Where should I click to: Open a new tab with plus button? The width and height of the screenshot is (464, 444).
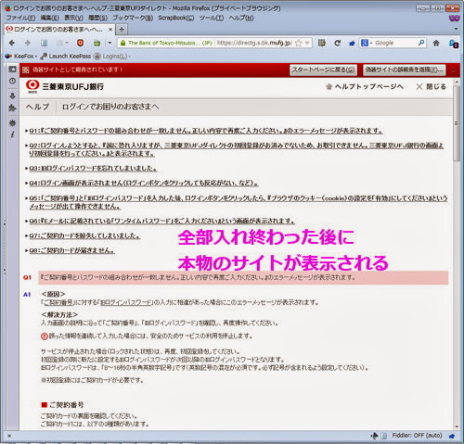point(122,30)
